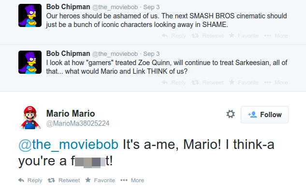The width and height of the screenshot is (306, 187).
Task: Reply to the Mario and Link tweet
Action: pos(174,82)
